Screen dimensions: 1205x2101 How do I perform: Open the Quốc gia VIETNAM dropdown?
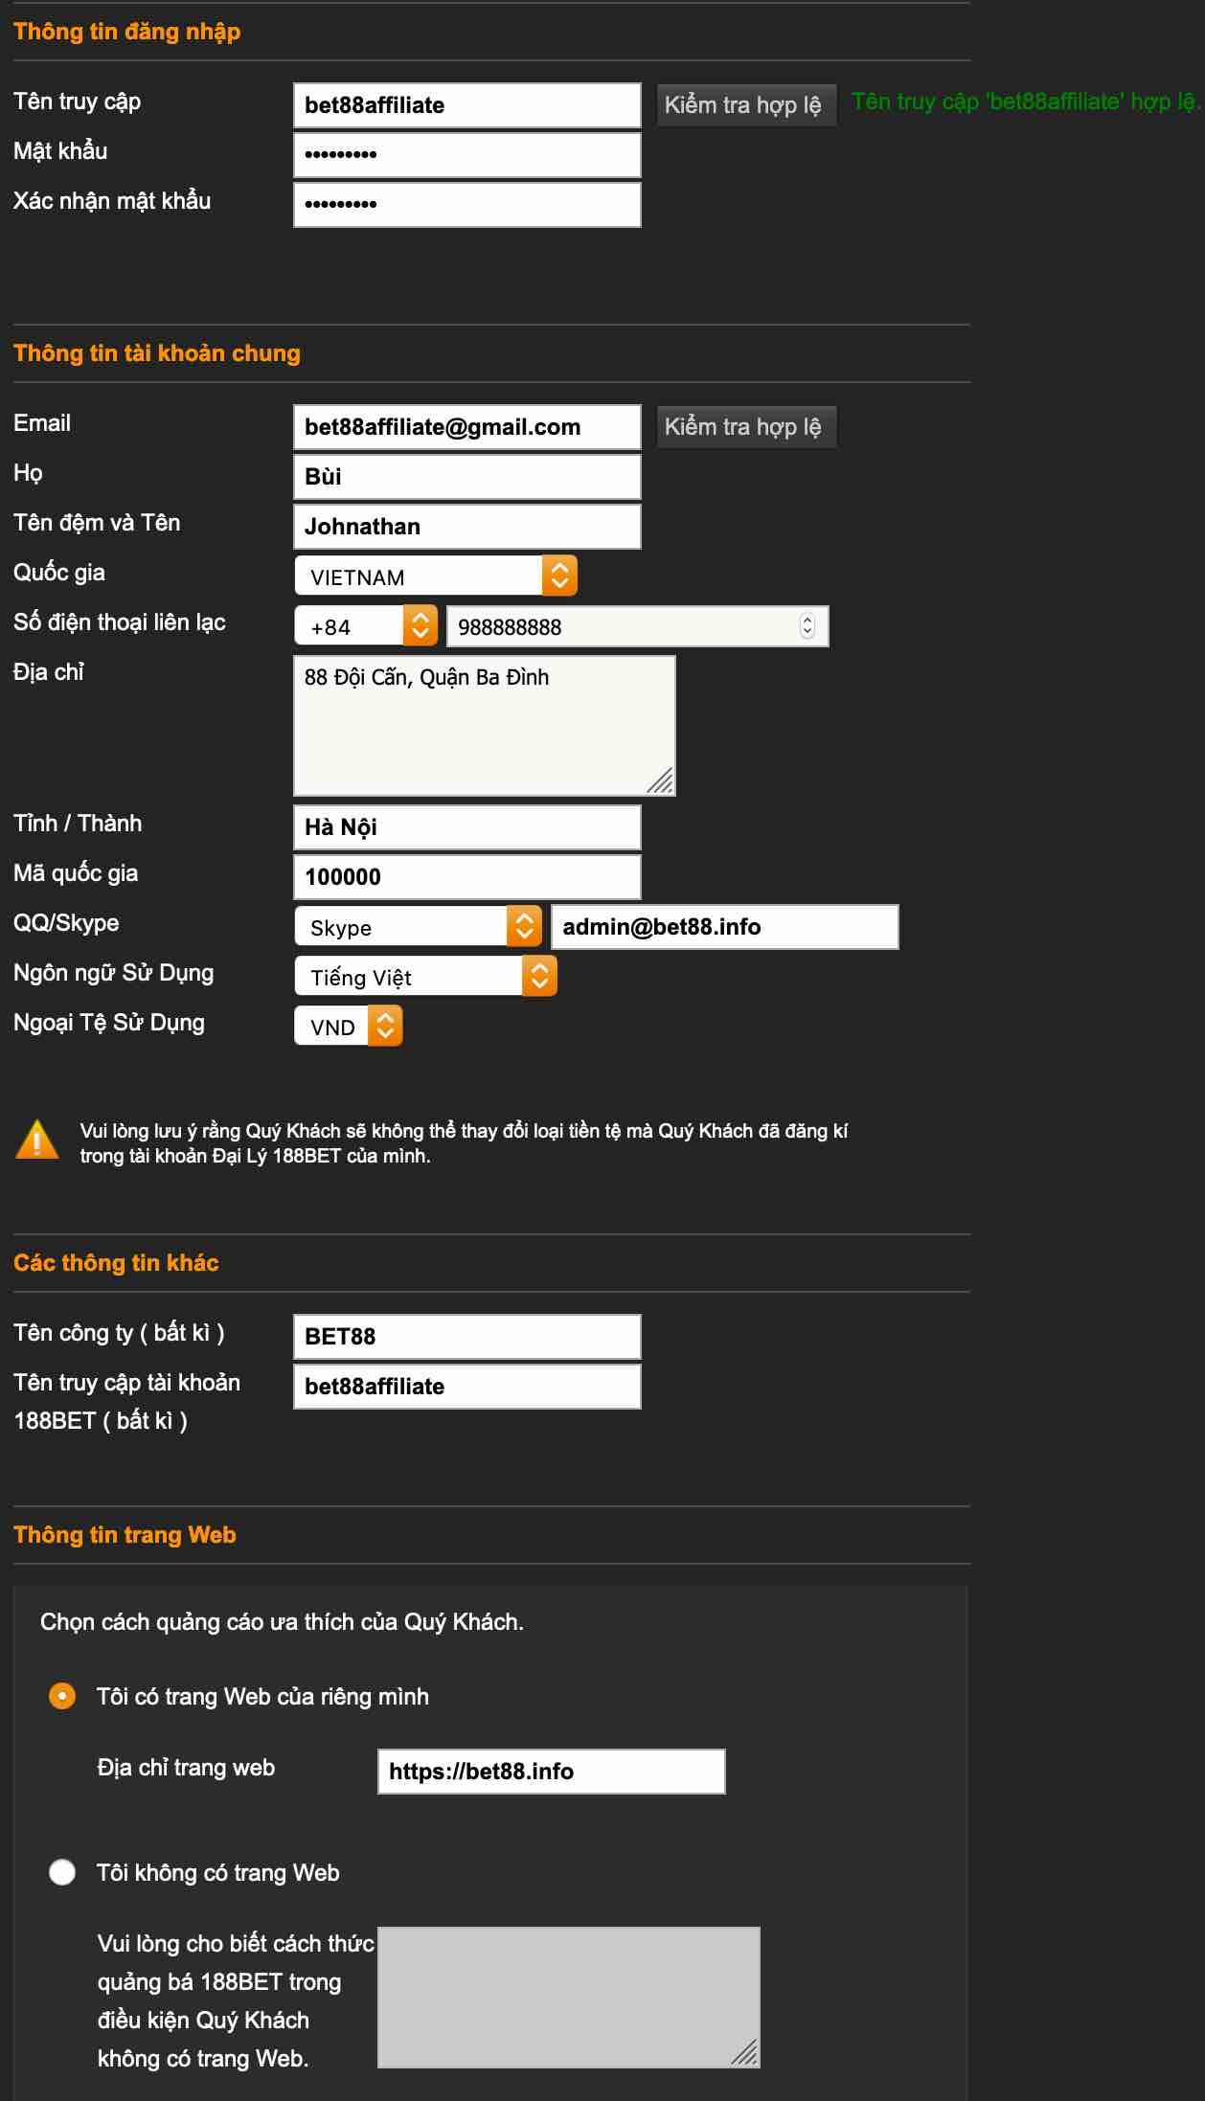click(436, 576)
